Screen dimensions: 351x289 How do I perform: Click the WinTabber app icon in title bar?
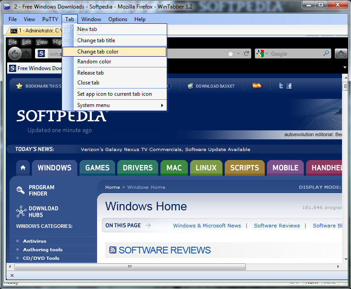pos(7,6)
